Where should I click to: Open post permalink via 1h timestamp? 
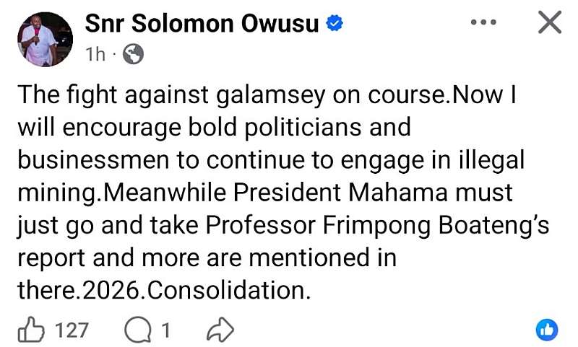[95, 54]
